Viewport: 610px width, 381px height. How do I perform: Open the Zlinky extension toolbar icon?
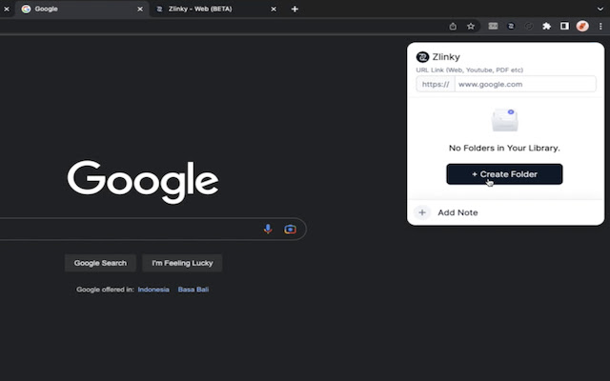[x=511, y=26]
